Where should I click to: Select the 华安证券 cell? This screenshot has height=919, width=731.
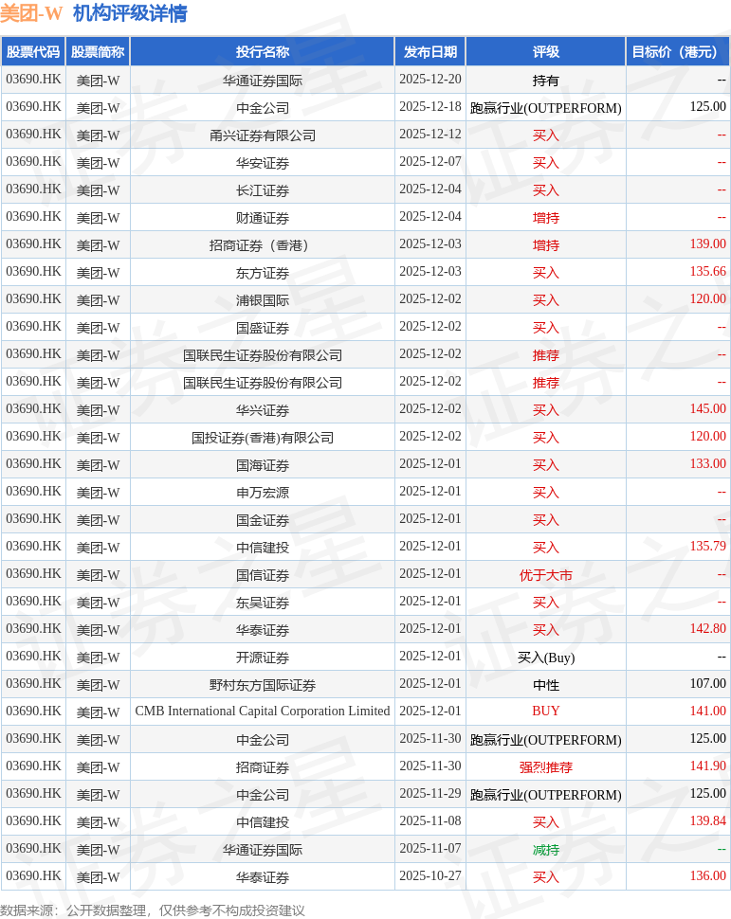[x=263, y=163]
